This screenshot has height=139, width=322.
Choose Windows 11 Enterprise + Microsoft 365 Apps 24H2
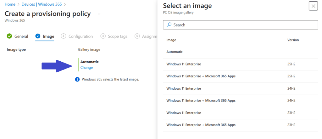coord(201,101)
